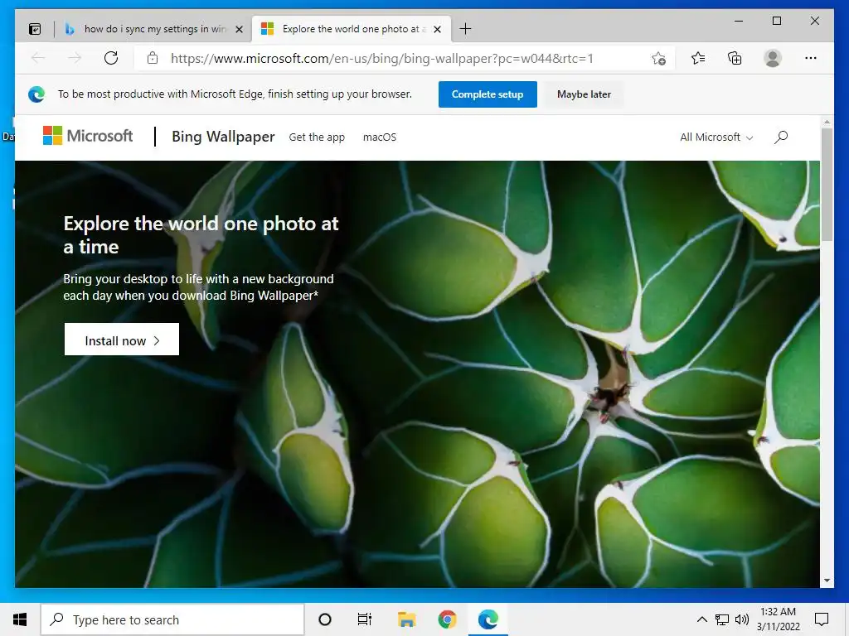Click the address bar URL
Image resolution: width=849 pixels, height=636 pixels.
[381, 59]
